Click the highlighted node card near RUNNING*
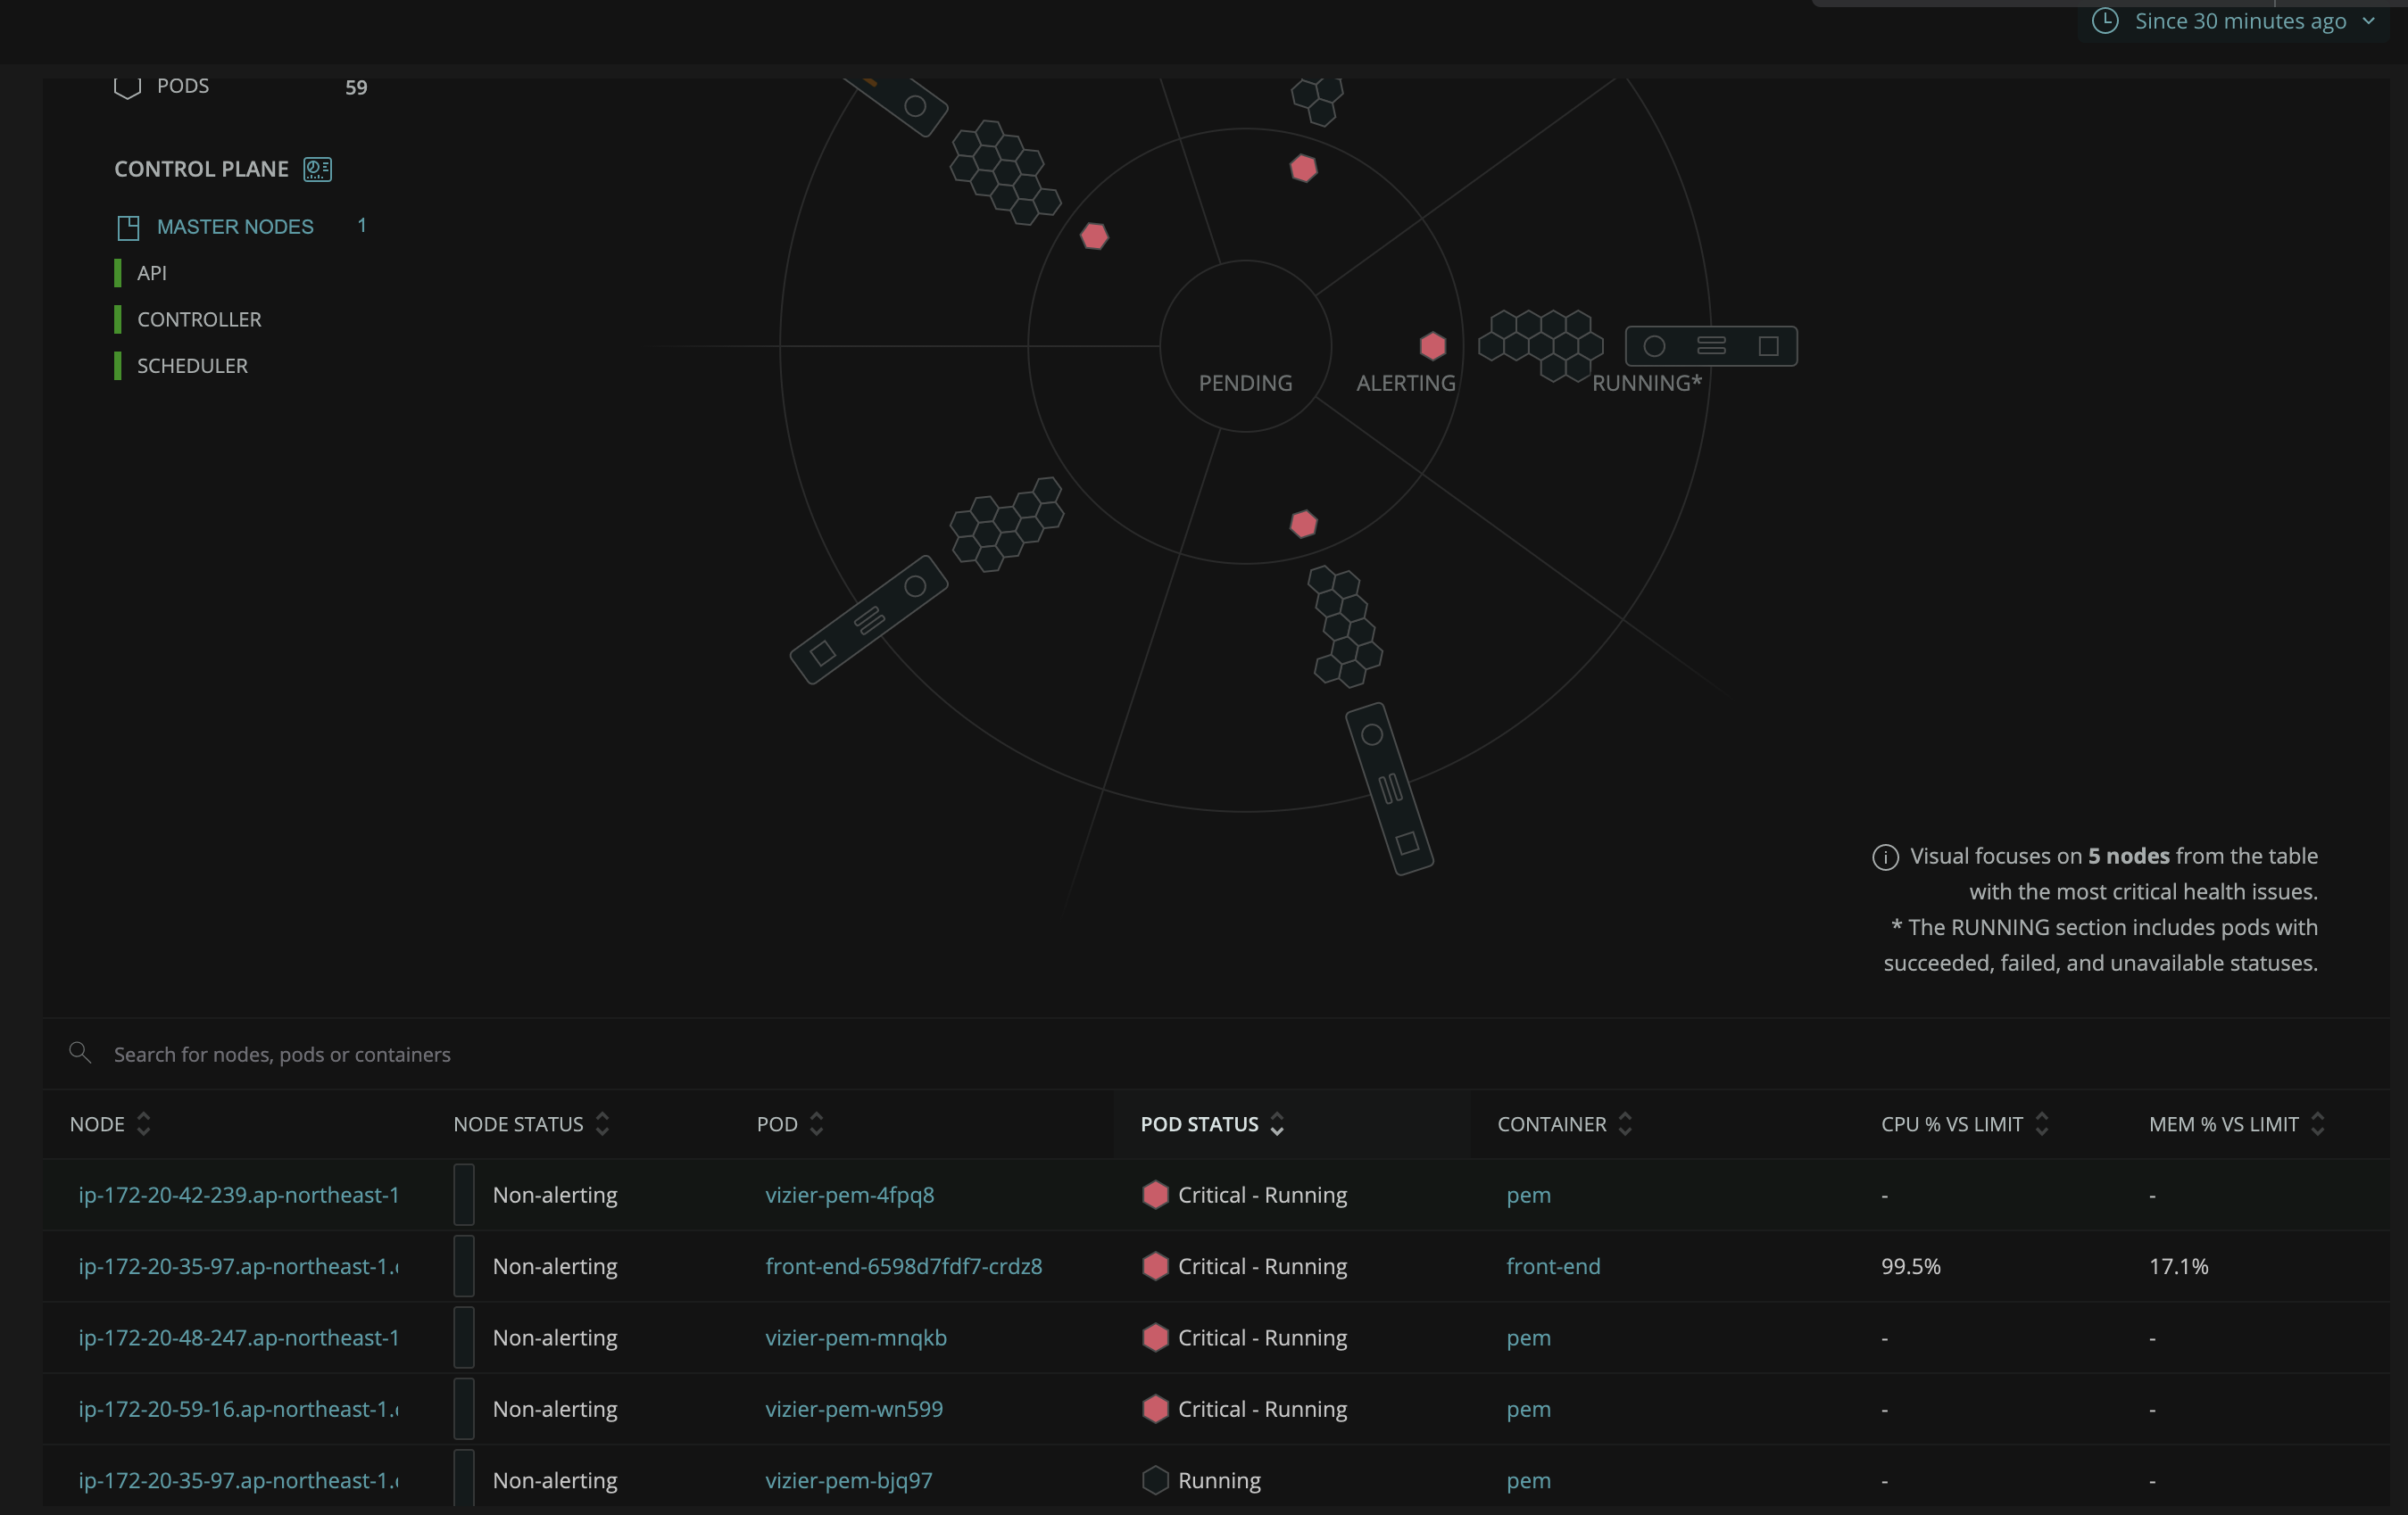This screenshot has width=2408, height=1515. [1711, 346]
